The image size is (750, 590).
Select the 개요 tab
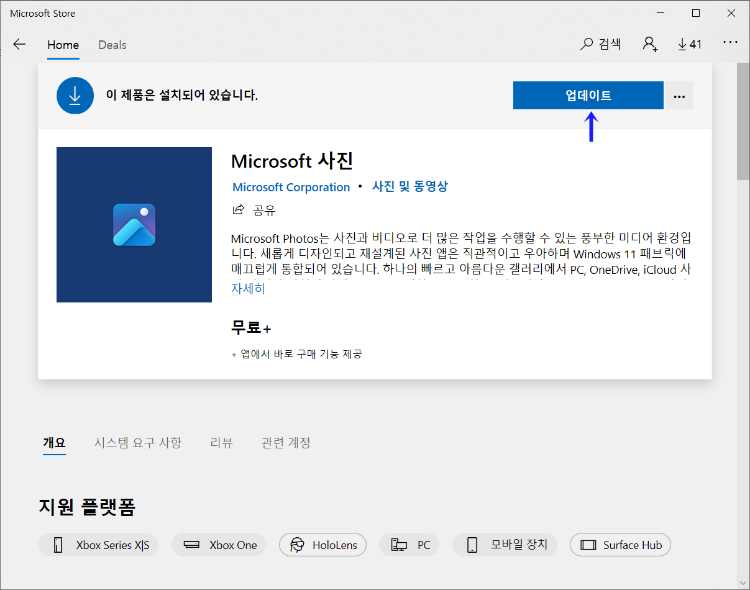(x=54, y=443)
